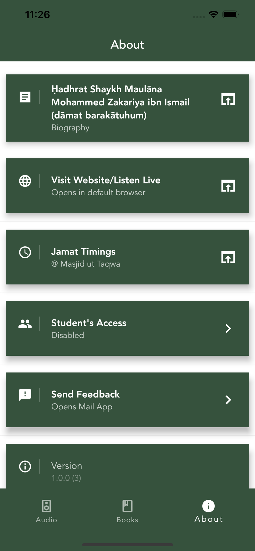Viewport: 255px width, 551px height.
Task: Tap the globe icon for Visit Website
Action: (25, 181)
